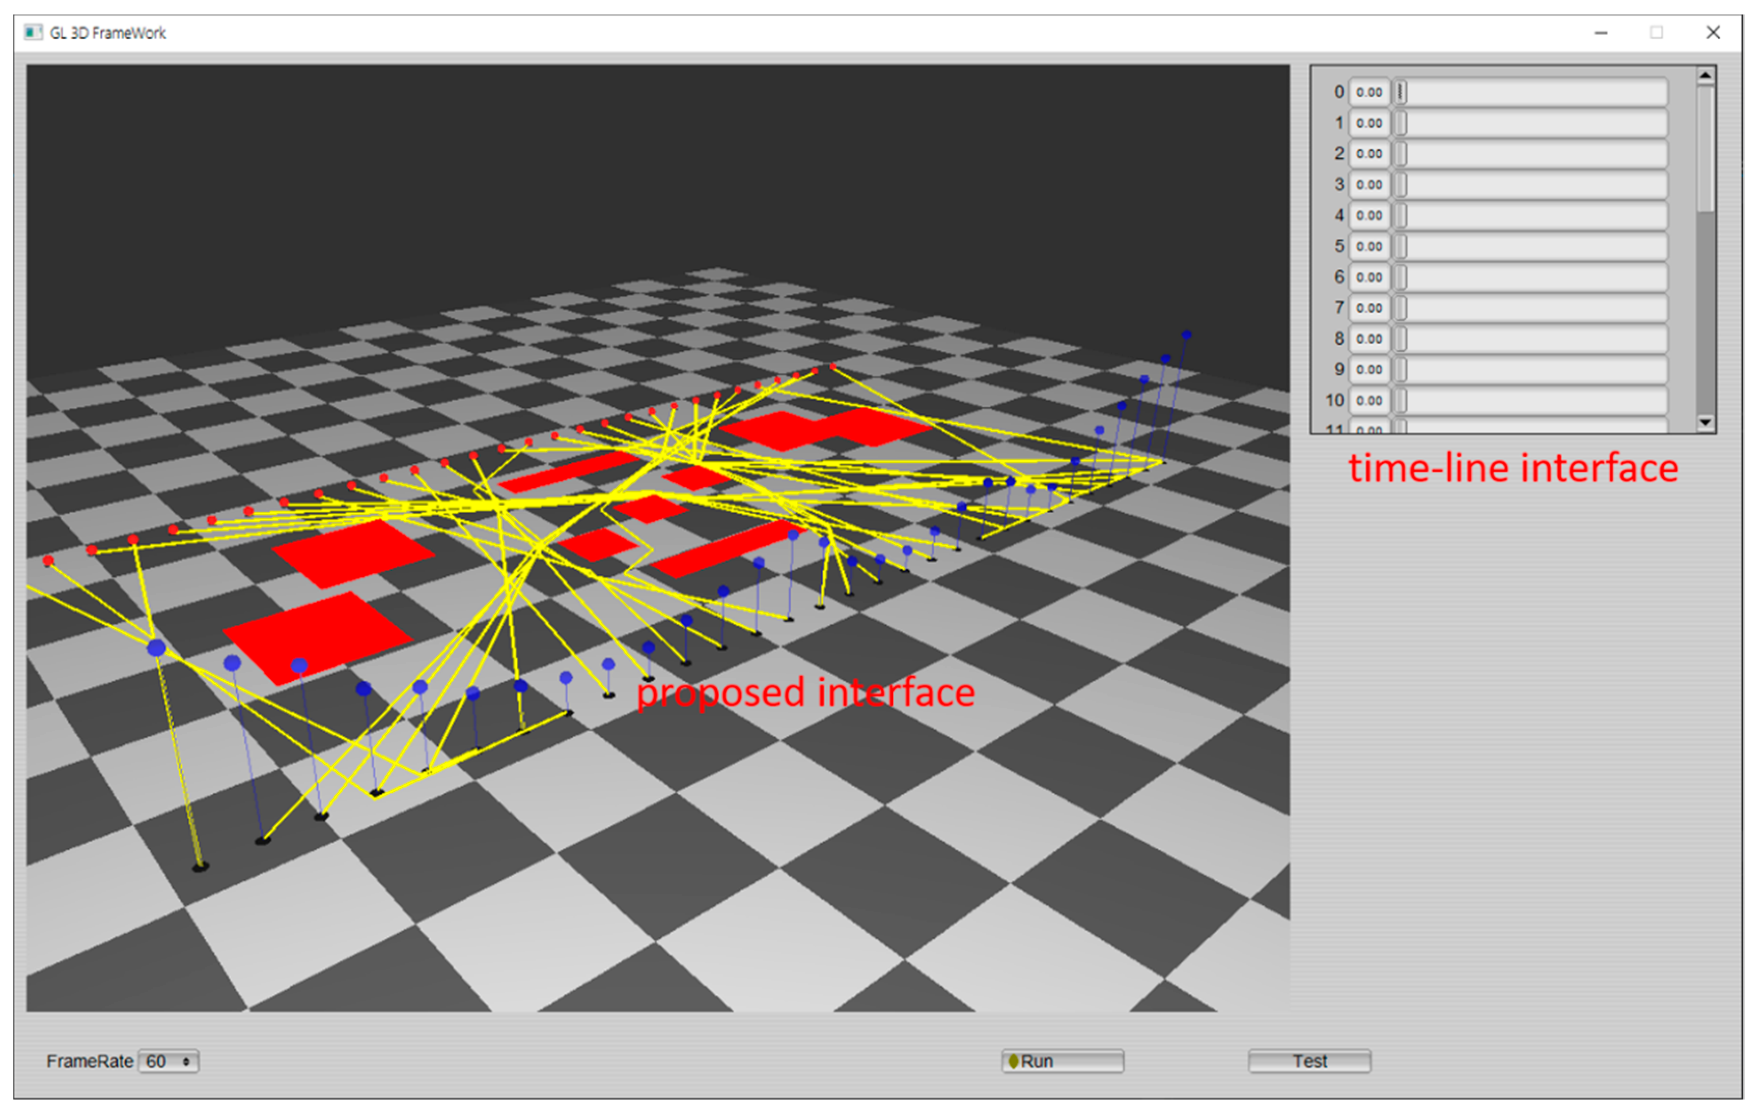
Task: Click the topmost blue sphere at far right
Action: [1186, 335]
